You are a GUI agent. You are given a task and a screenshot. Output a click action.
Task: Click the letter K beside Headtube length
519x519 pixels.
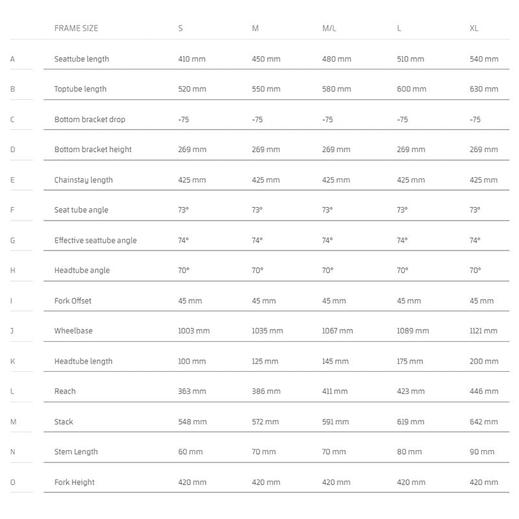pos(12,361)
